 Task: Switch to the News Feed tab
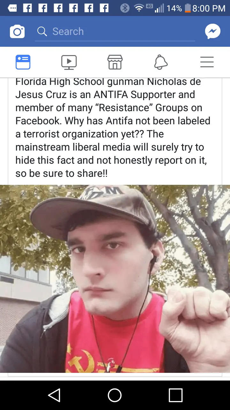(23, 62)
